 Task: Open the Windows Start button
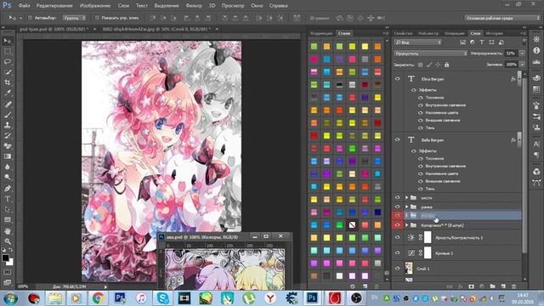10,298
